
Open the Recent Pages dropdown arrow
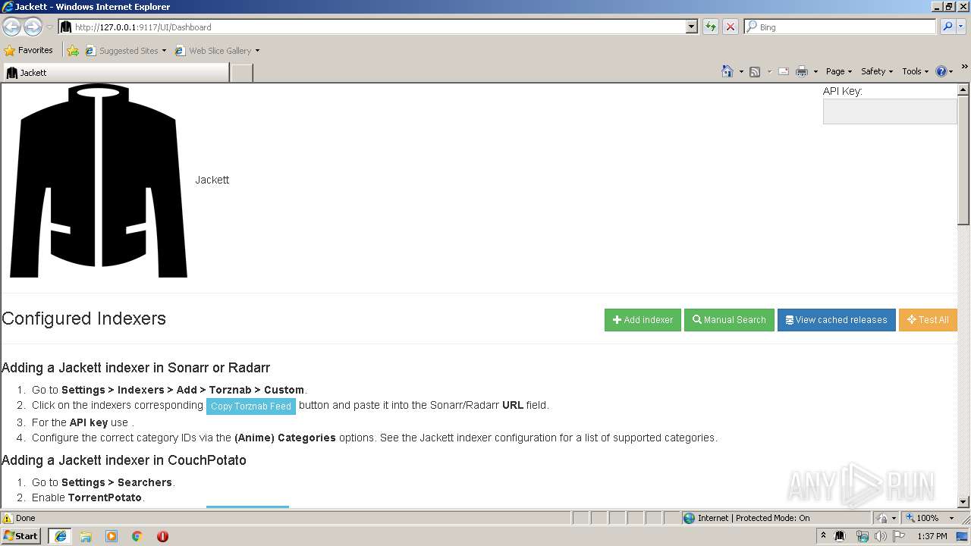[x=49, y=27]
